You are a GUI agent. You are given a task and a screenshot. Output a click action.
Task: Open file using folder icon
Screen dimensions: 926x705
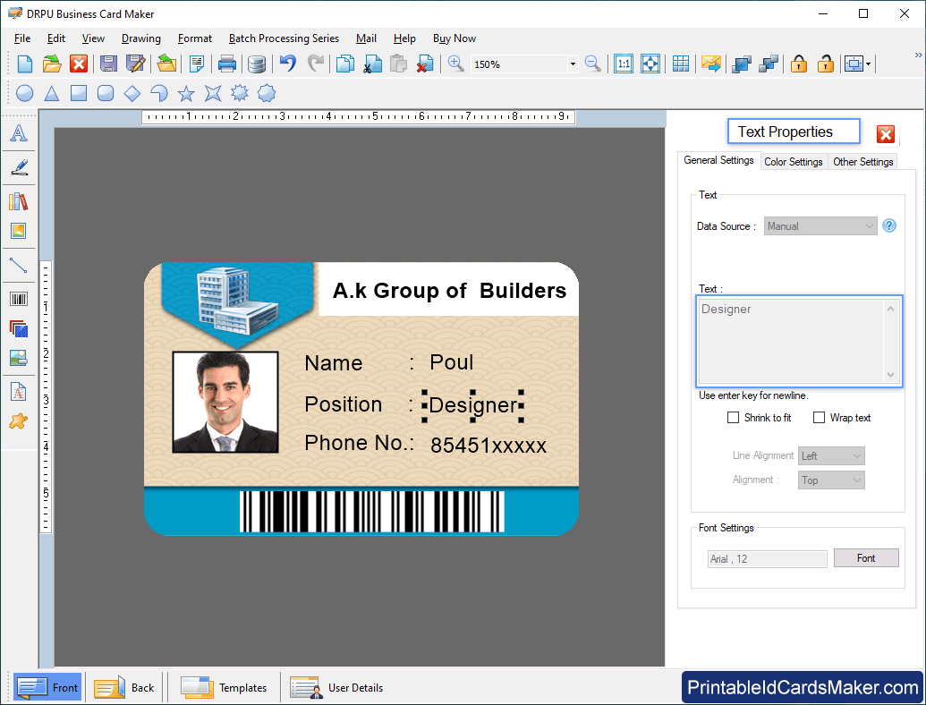(52, 64)
